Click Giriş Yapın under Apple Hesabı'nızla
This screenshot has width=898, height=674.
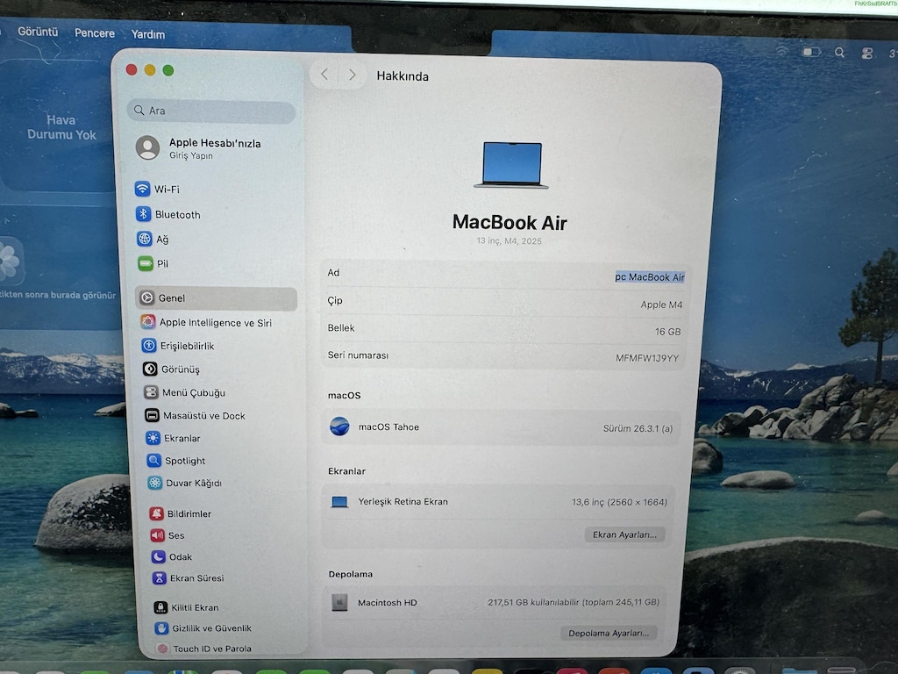click(x=190, y=155)
